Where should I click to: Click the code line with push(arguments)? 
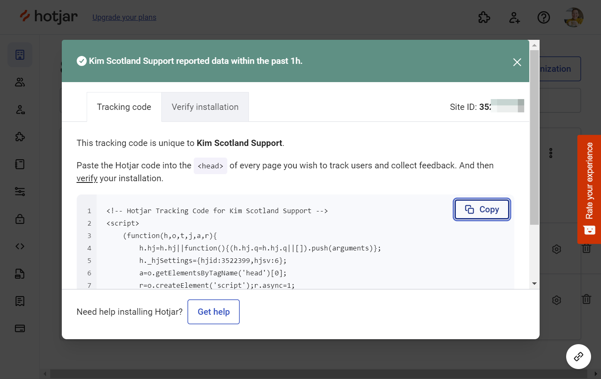(260, 248)
